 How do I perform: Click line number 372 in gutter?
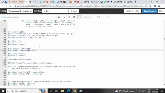[5, 59]
